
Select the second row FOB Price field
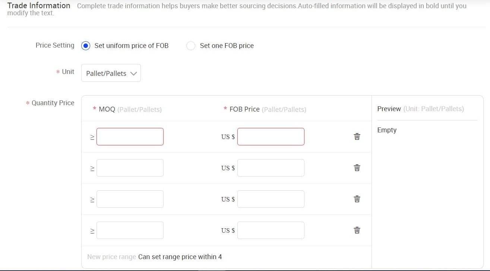pos(271,168)
